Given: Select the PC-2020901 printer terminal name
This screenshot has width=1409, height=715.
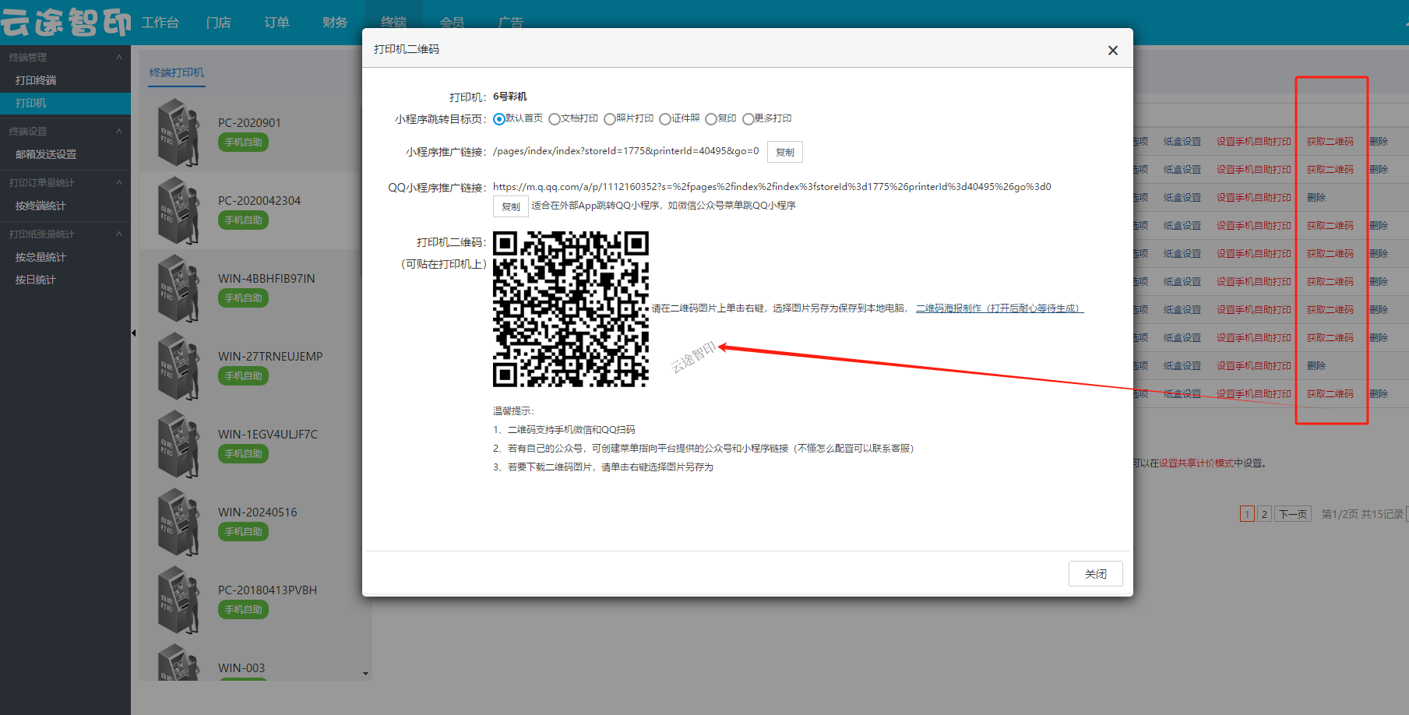Looking at the screenshot, I should click(249, 123).
